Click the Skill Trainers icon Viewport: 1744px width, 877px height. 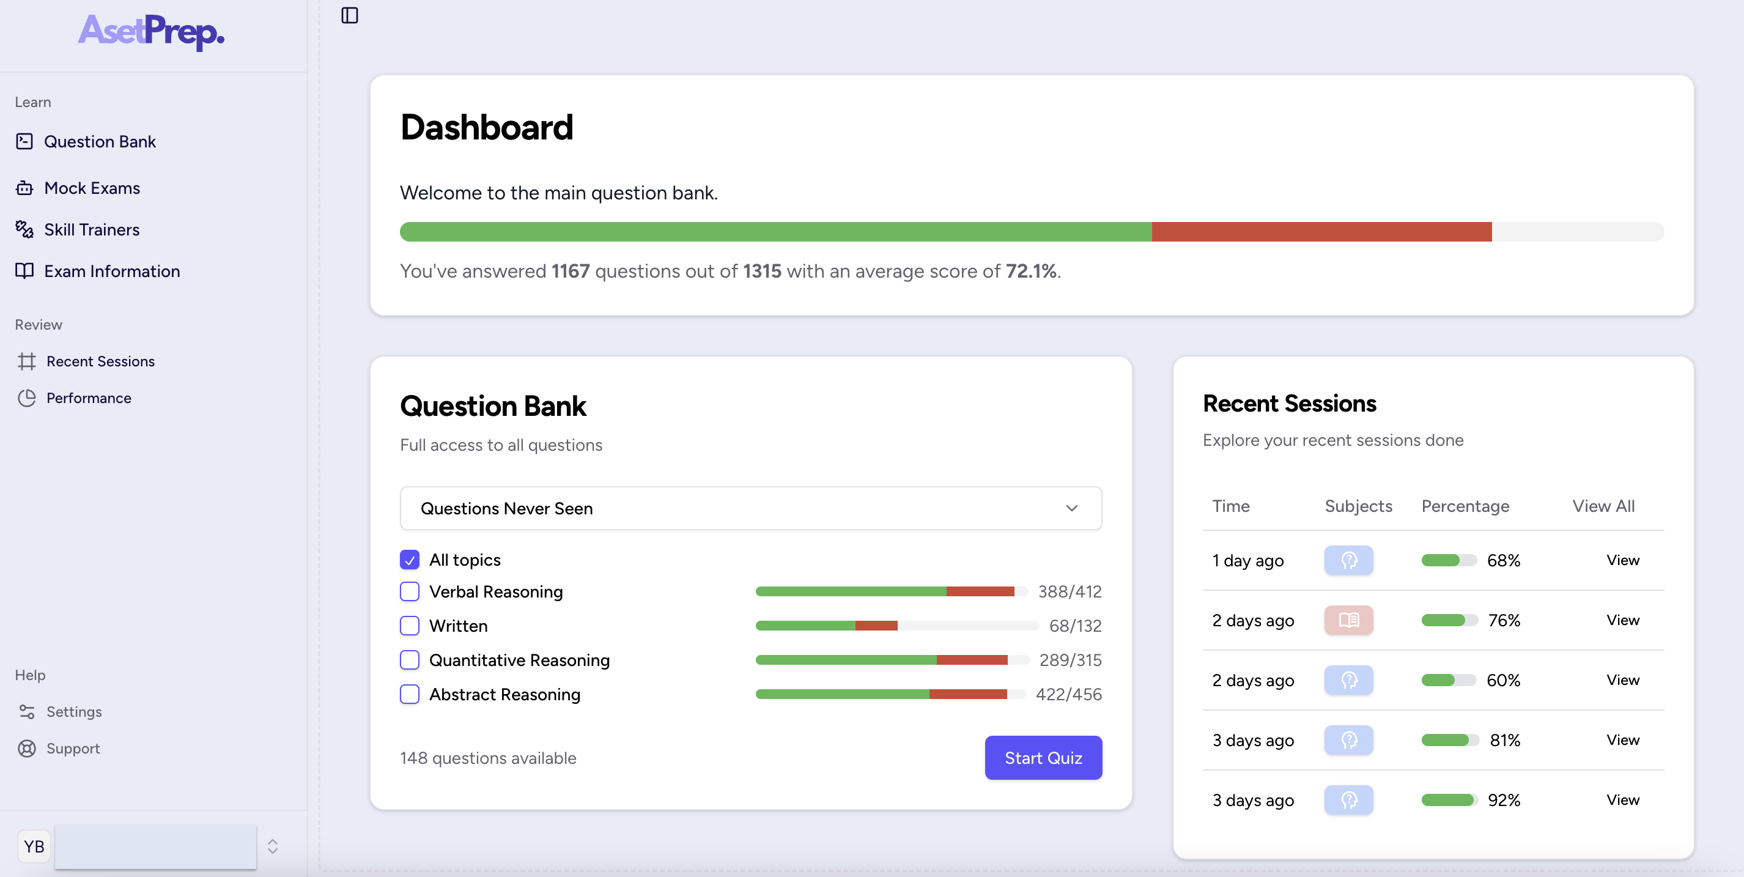point(24,229)
